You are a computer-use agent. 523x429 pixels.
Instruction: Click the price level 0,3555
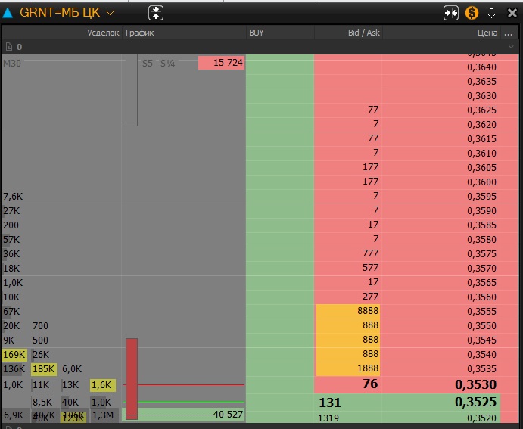pyautogui.click(x=481, y=311)
